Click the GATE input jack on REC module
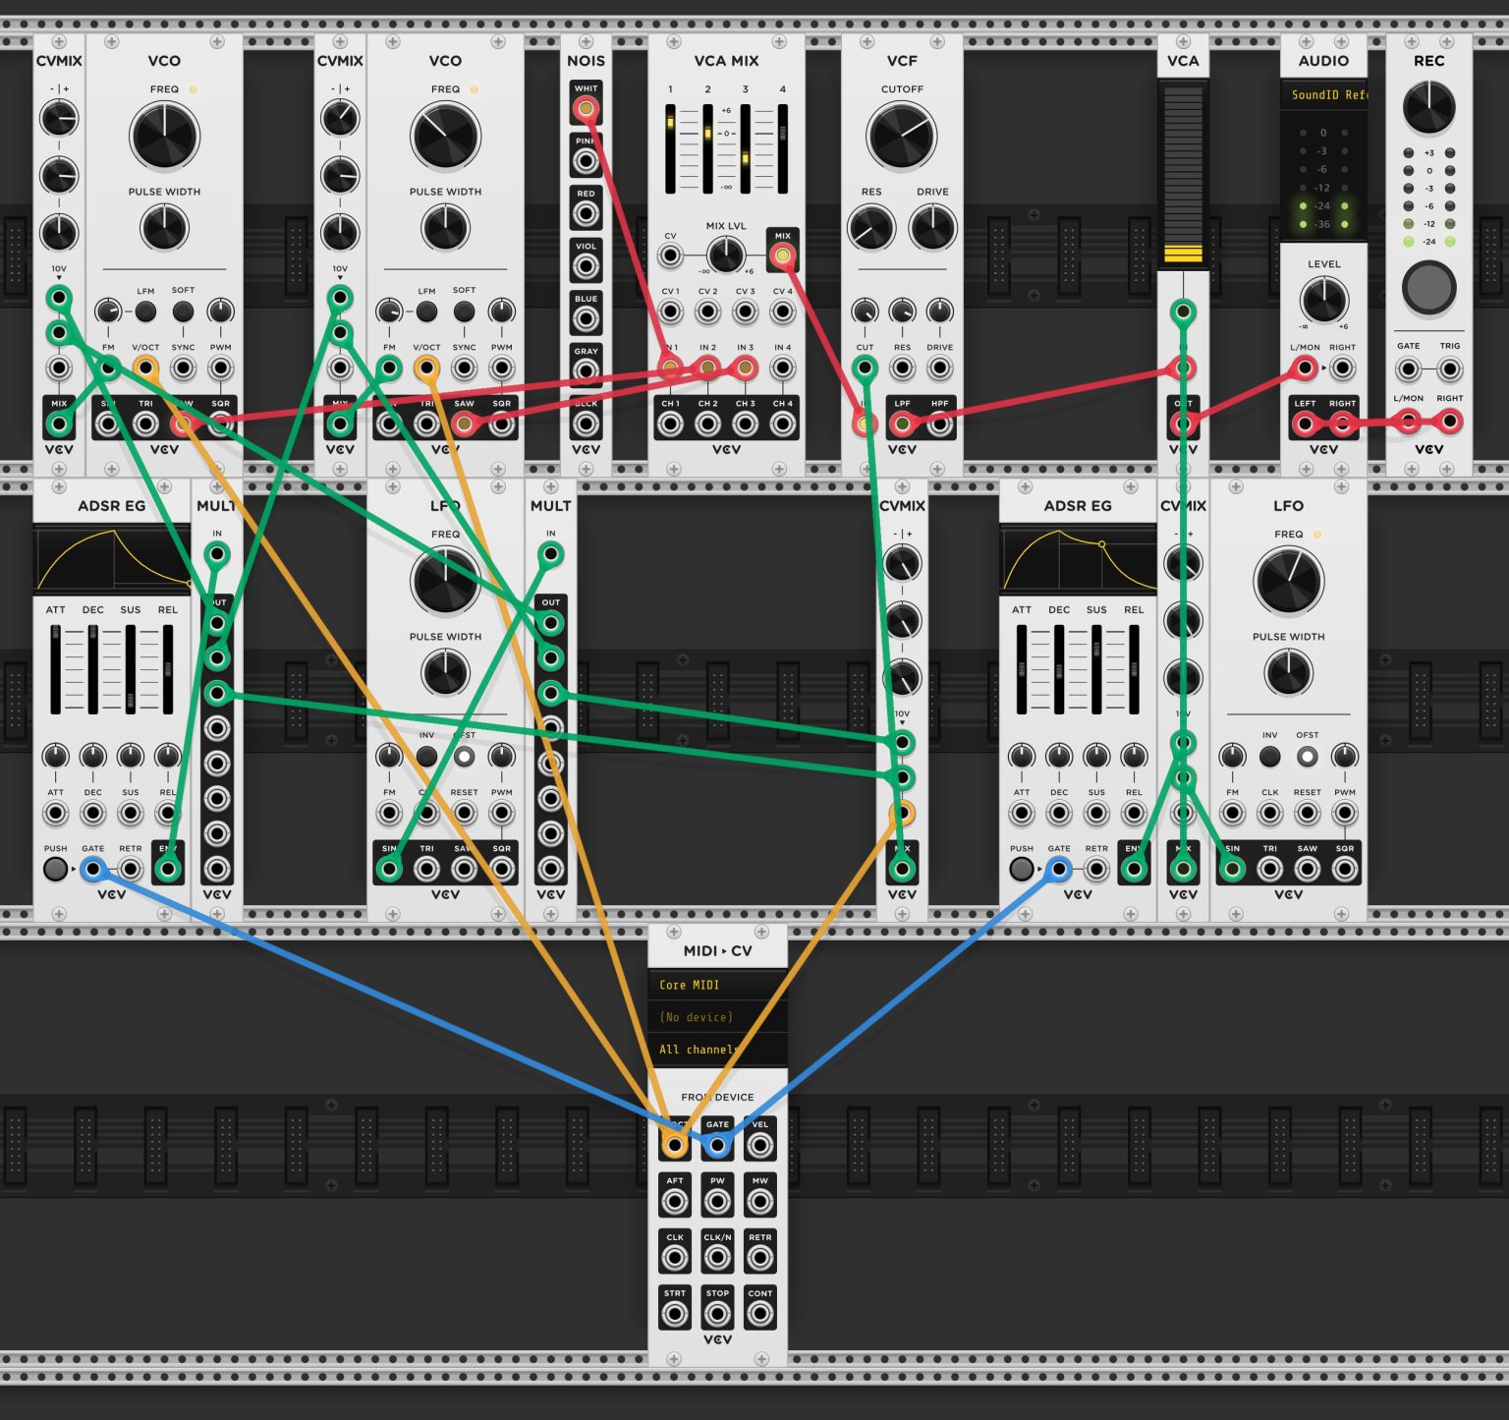Viewport: 1509px width, 1420px height. 1408,369
